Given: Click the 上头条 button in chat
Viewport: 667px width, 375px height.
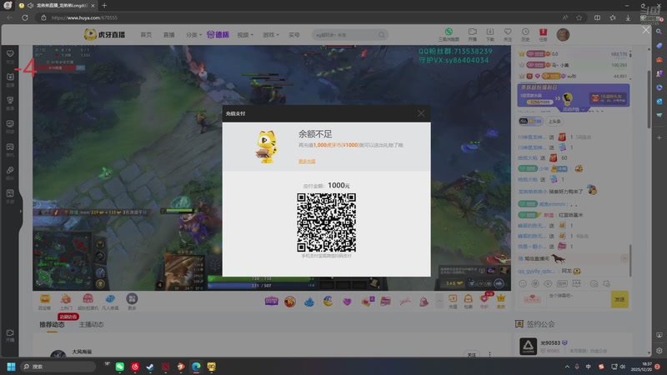Looking at the screenshot, I should [554, 121].
